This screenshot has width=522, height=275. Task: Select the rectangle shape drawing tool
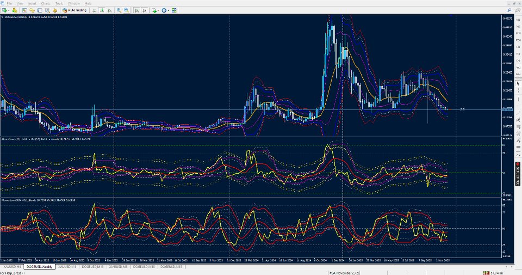point(518,148)
